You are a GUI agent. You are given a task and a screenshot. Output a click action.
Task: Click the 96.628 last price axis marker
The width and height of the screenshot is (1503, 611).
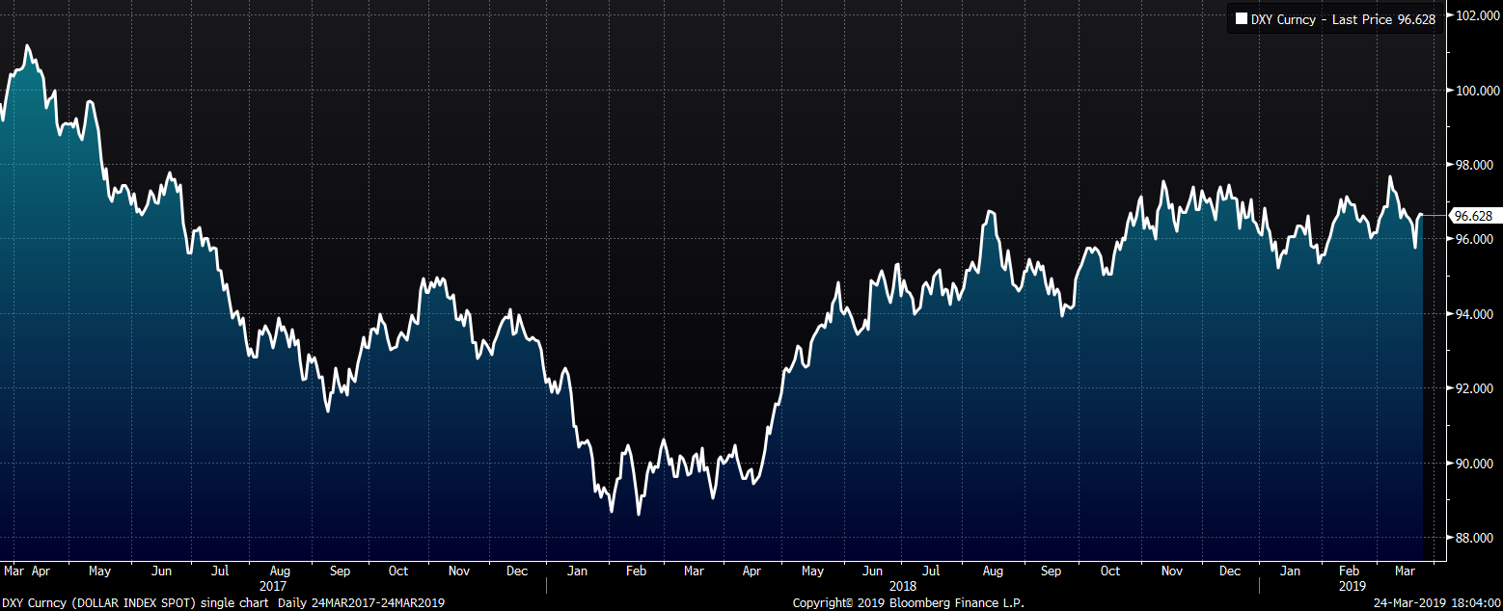[x=1473, y=217]
